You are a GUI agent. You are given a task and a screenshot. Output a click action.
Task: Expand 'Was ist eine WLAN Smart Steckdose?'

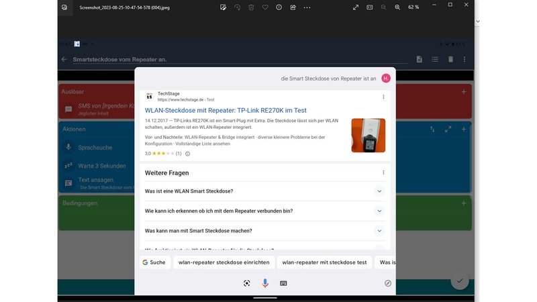click(379, 191)
